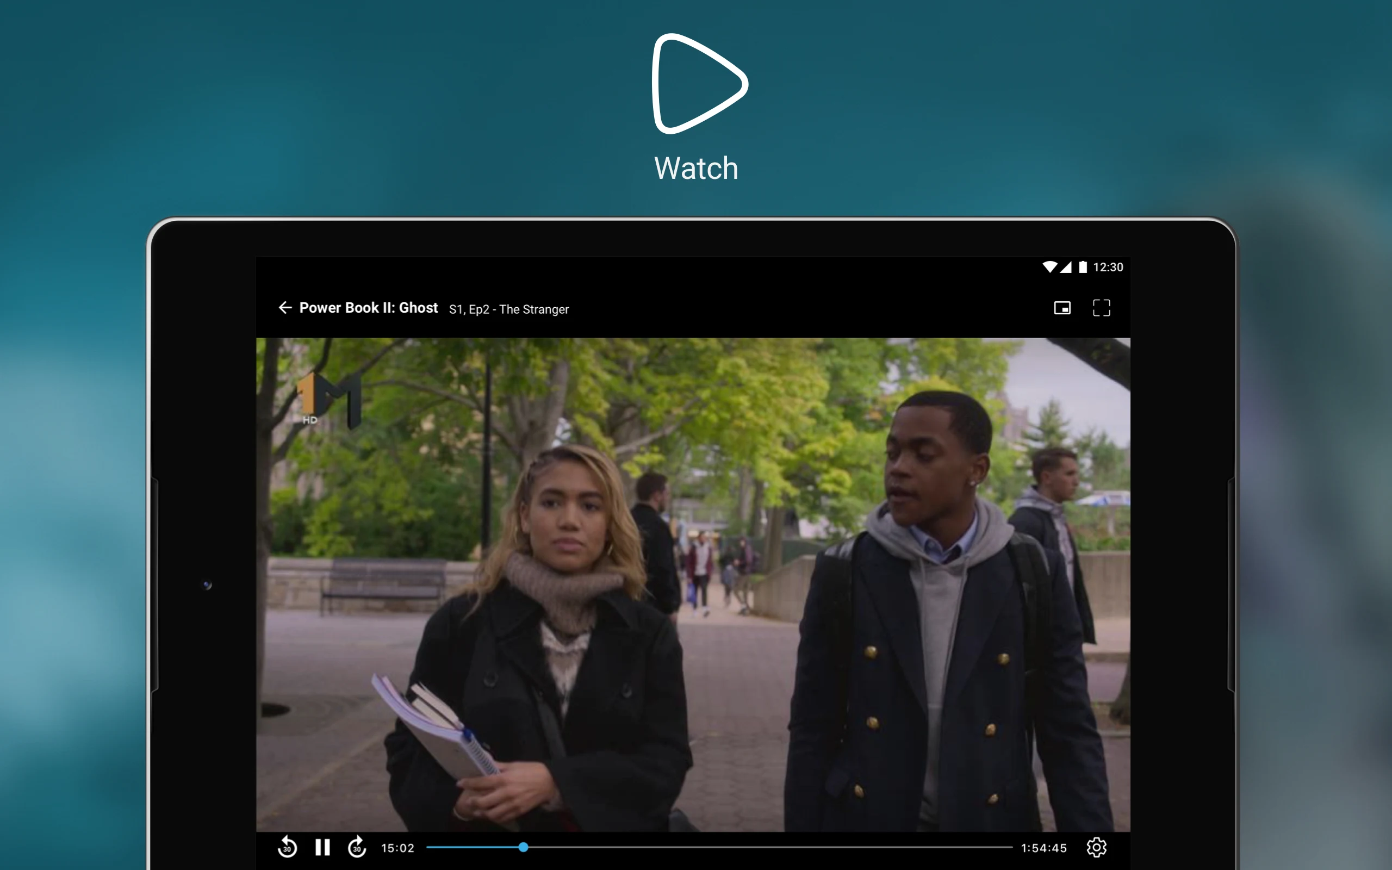The height and width of the screenshot is (870, 1392).
Task: Open picture-in-picture mode icon
Action: point(1062,308)
